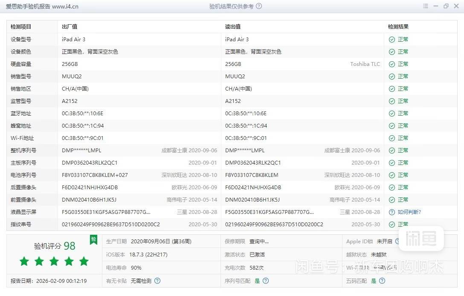Click green 验 badge beside score 98
Viewport: 464px width, 296px height.
pyautogui.click(x=93, y=239)
